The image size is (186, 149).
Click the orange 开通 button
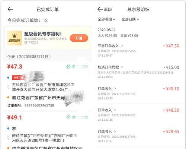pos(79,38)
